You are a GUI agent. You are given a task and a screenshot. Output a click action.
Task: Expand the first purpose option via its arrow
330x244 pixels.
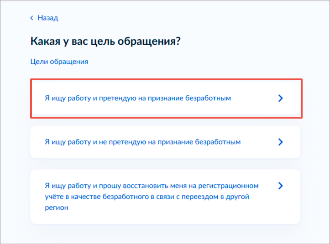pyautogui.click(x=280, y=98)
